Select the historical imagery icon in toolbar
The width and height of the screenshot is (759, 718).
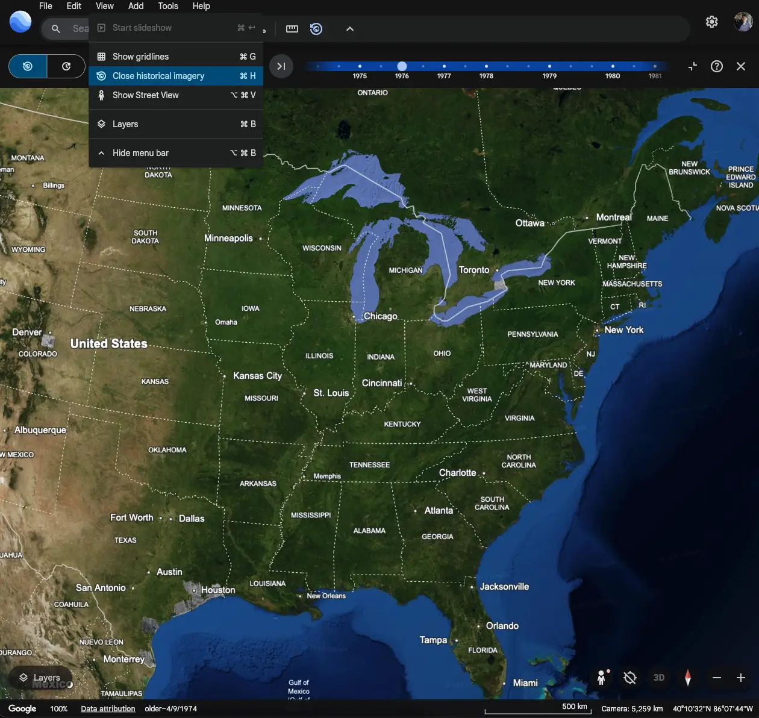[316, 28]
